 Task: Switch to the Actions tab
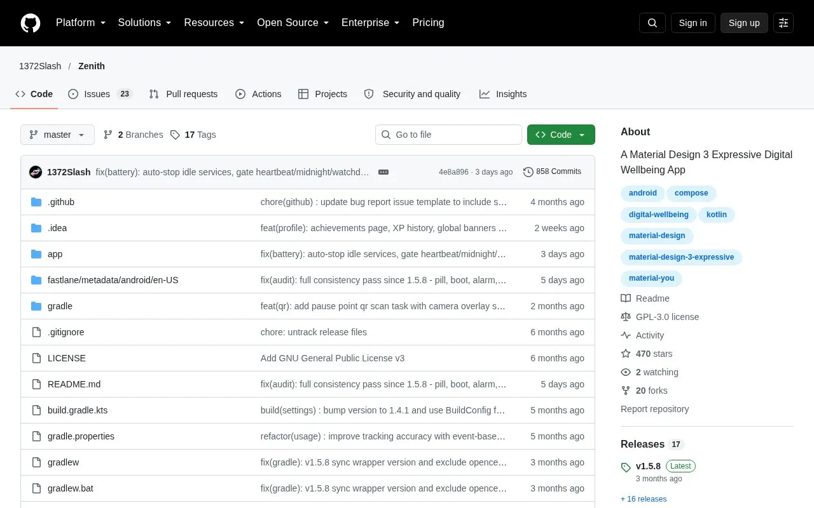pyautogui.click(x=258, y=94)
